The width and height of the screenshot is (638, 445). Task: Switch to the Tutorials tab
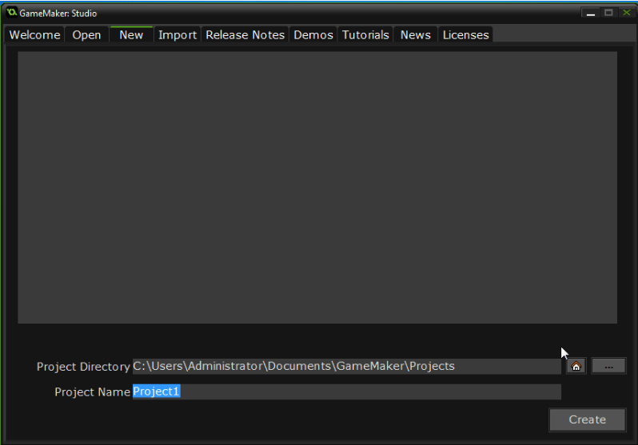(365, 35)
